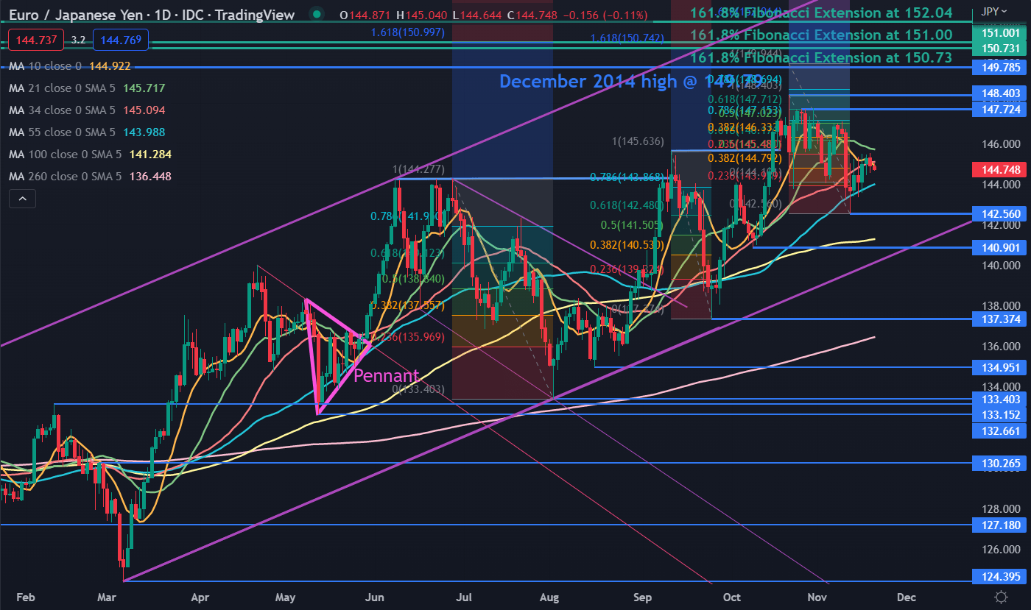Select the MA 100 close SMA 5 indicator
The image size is (1031, 610).
(90, 155)
